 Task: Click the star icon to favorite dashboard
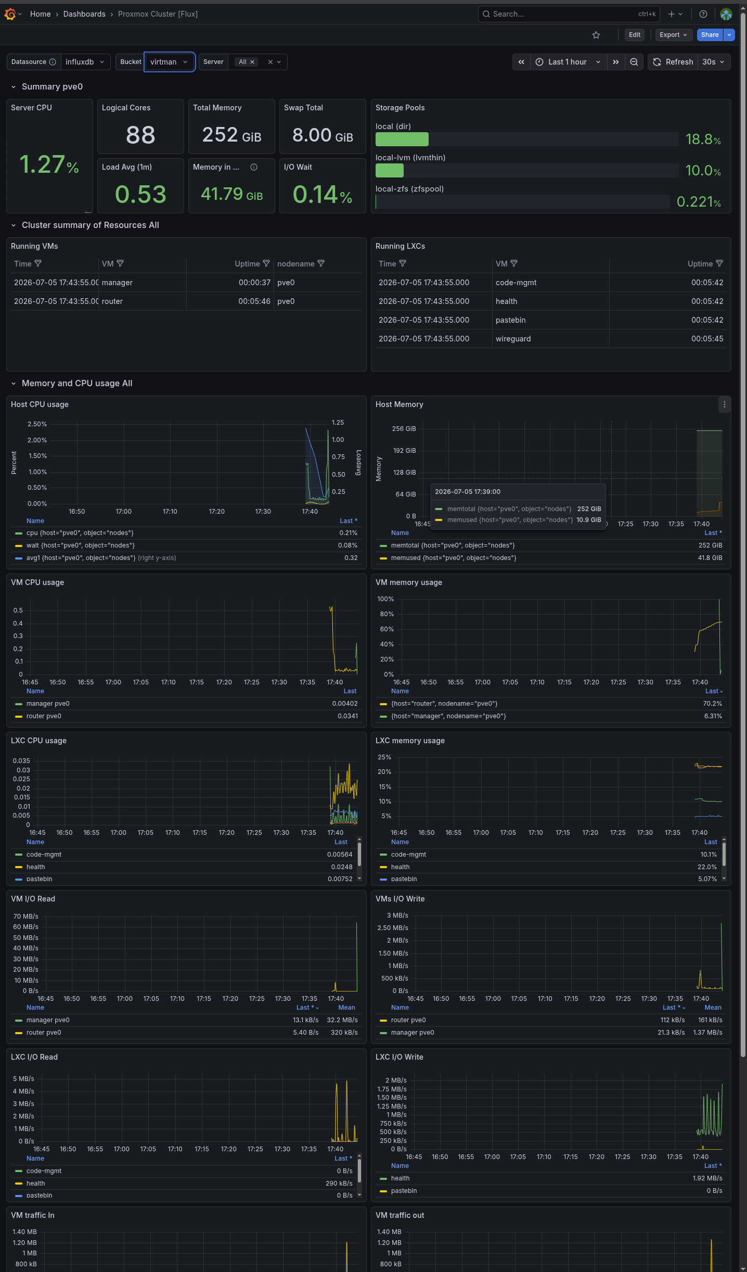[596, 35]
